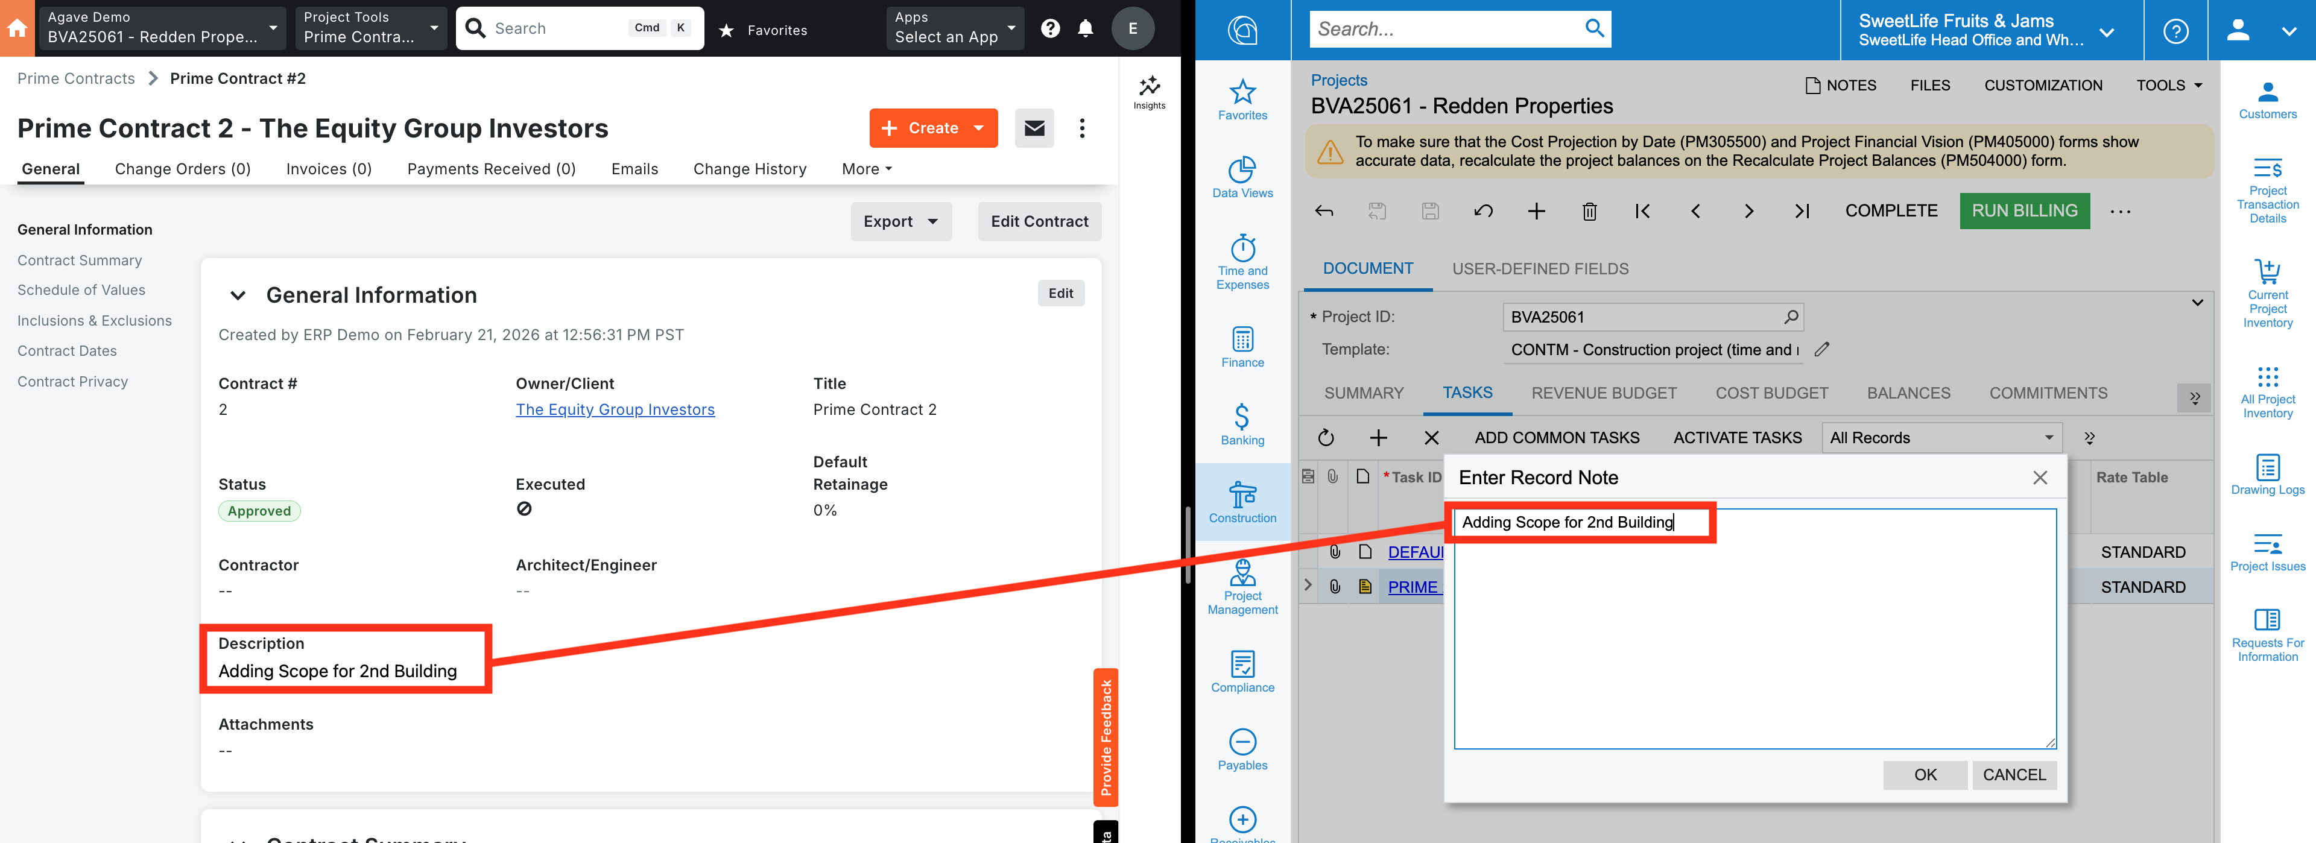Click the email envelope icon near Create
The height and width of the screenshot is (843, 2316).
pyautogui.click(x=1034, y=128)
